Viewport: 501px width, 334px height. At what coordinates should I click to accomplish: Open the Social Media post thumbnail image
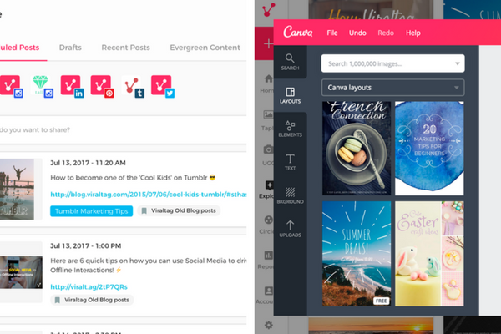click(x=21, y=272)
